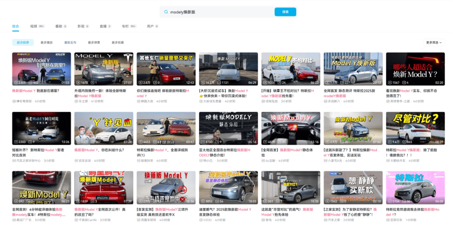Open the title 特斯拉竟然邀请我去体验焕新版Model Y
Image resolution: width=451 pixels, height=226 pixels.
(413, 212)
